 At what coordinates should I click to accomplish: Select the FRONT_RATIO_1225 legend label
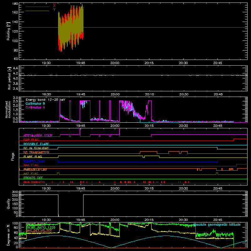pyautogui.click(x=41, y=227)
